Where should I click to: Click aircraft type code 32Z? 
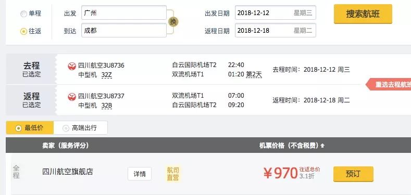(x=107, y=75)
